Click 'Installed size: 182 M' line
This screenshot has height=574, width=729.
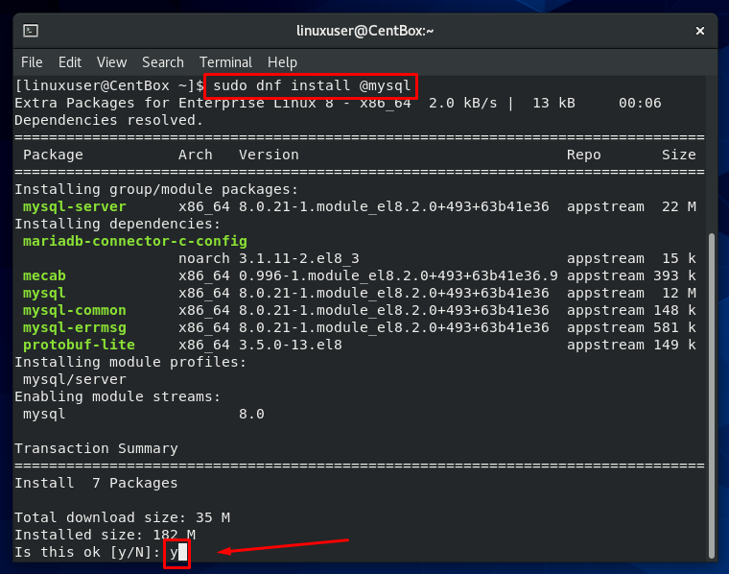pos(106,535)
